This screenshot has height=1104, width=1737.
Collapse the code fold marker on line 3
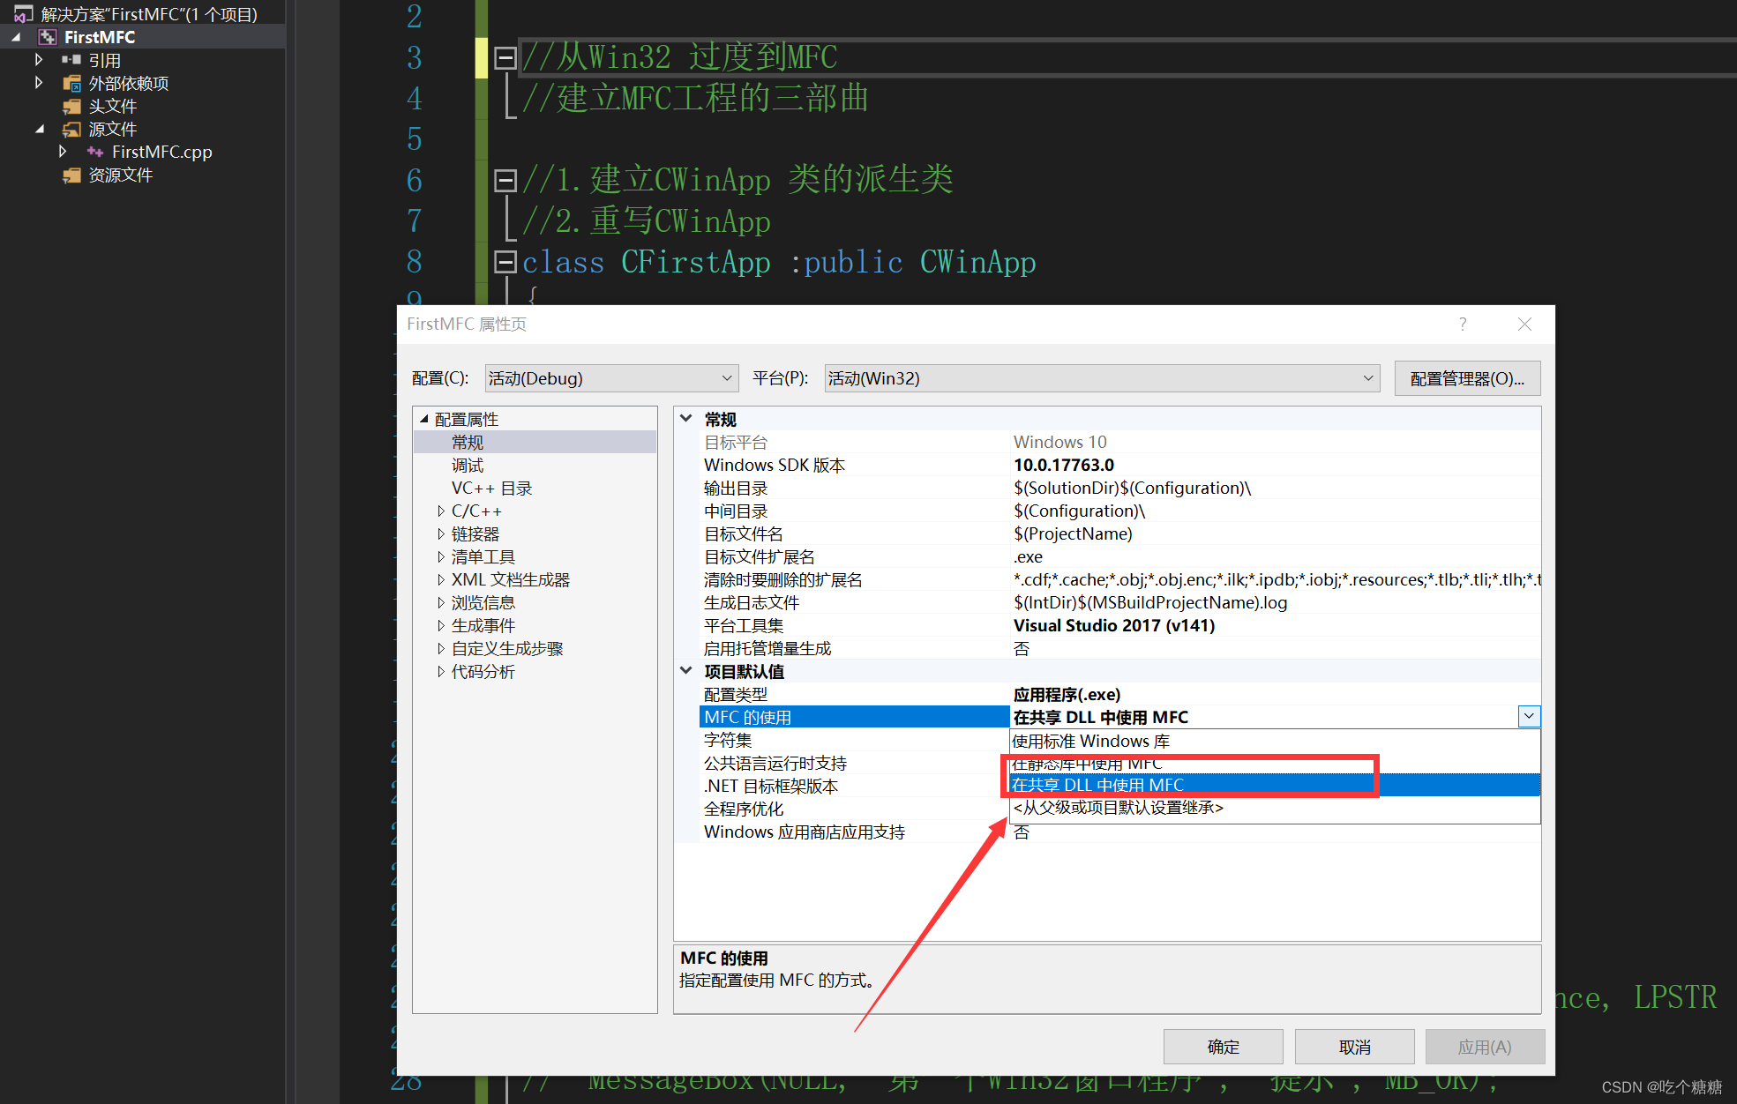pyautogui.click(x=505, y=57)
